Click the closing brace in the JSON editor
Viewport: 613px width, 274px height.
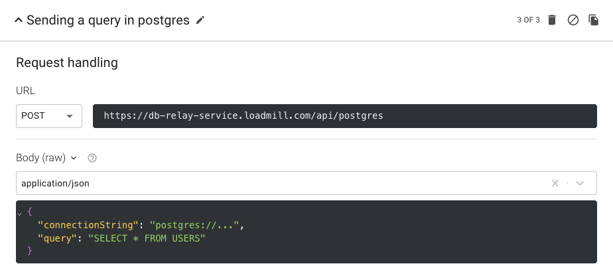point(29,251)
